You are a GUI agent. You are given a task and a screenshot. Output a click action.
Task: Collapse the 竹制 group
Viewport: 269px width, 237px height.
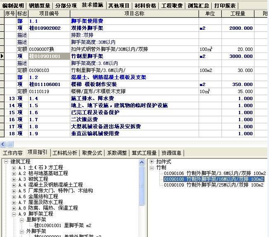pos(151,168)
